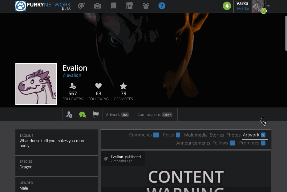This screenshot has width=287, height=192.
Task: Follow Evalion using the add-user button
Action: click(x=69, y=115)
